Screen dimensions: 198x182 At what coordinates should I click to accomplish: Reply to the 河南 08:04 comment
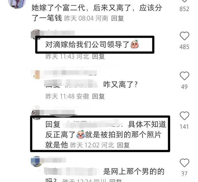[x=117, y=18]
